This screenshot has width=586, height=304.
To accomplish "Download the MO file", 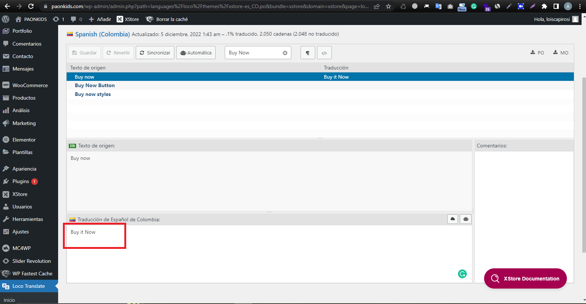I will click(x=561, y=53).
